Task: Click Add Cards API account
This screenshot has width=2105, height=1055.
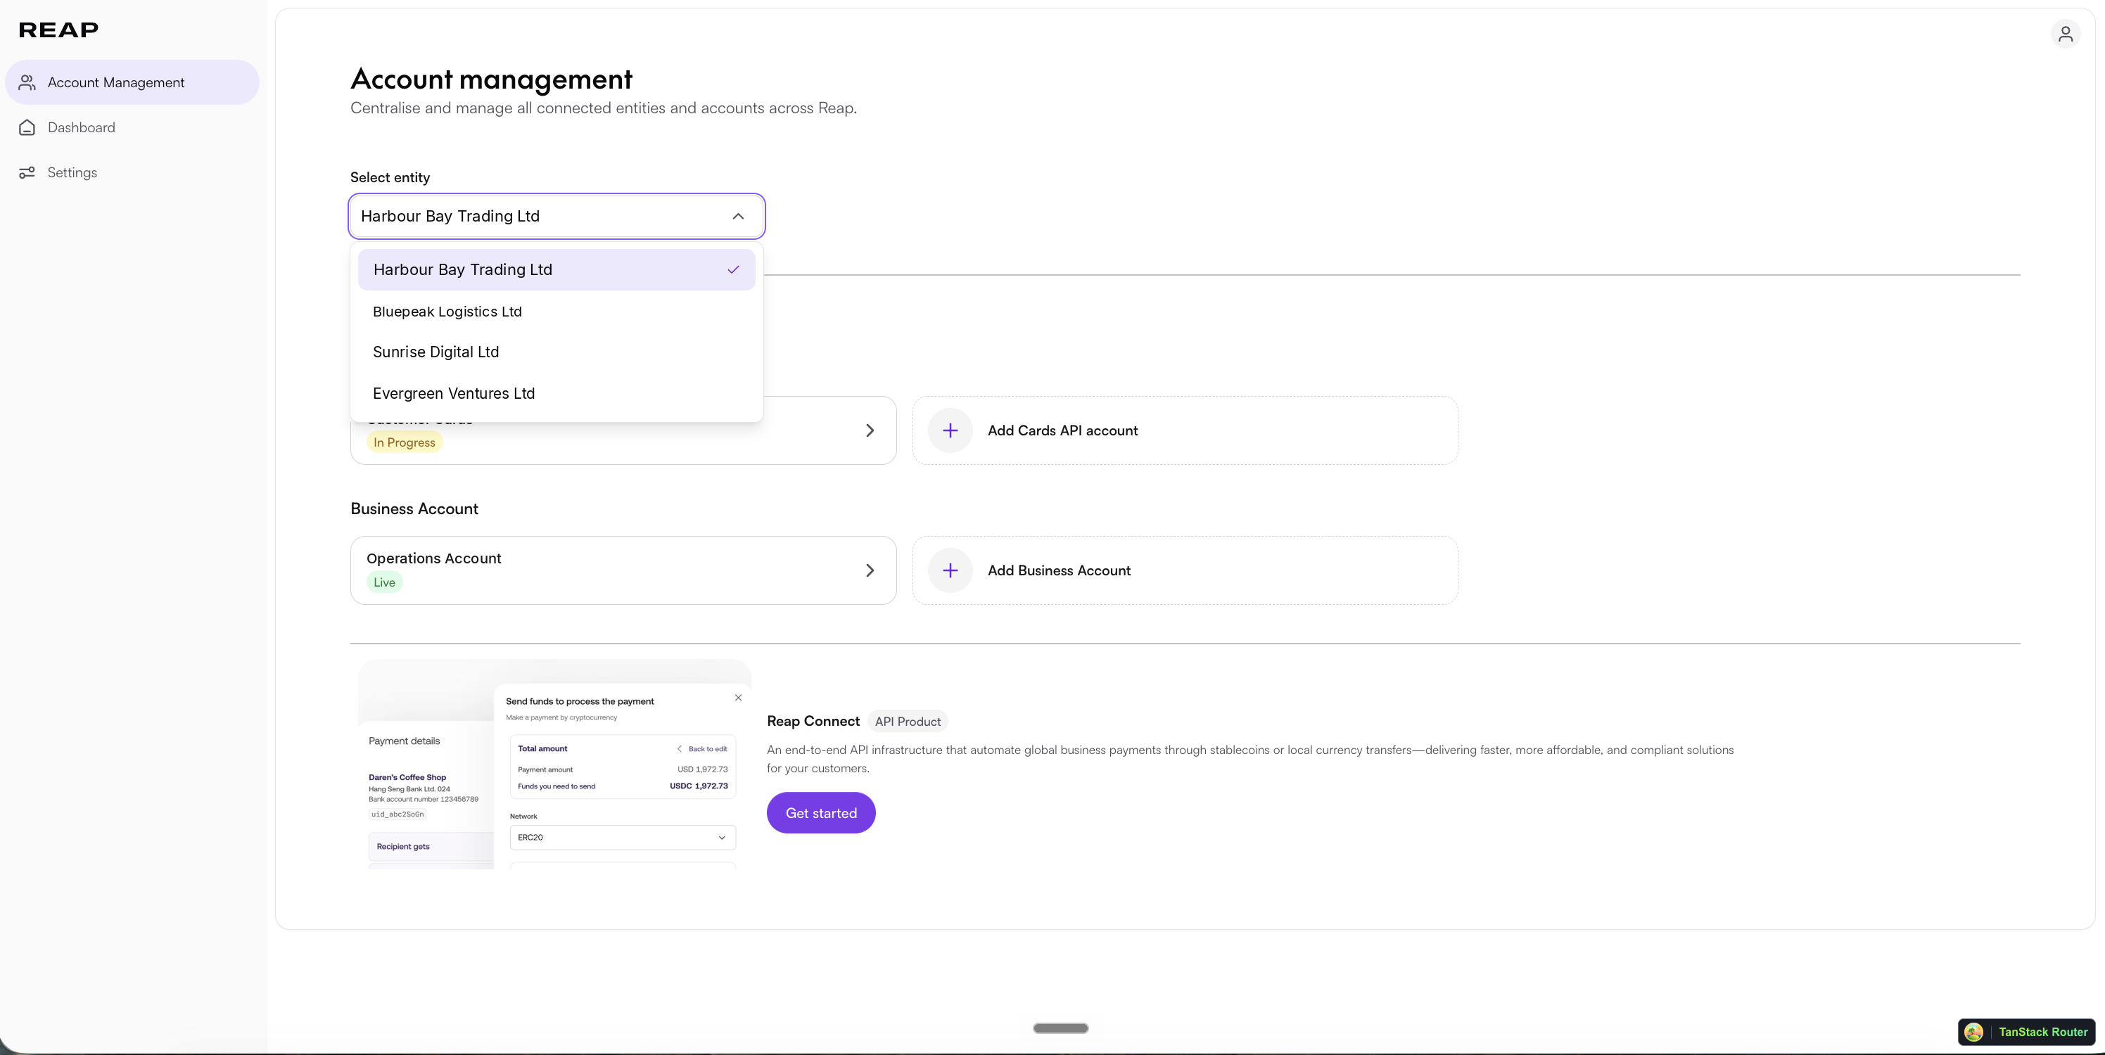Action: coord(1185,430)
